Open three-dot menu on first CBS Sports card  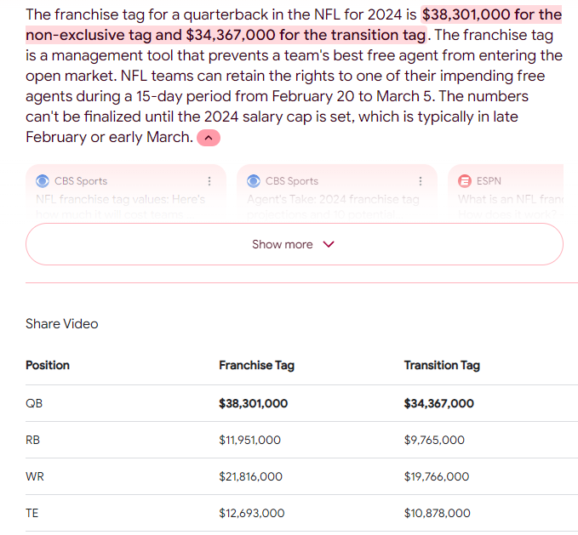209,180
